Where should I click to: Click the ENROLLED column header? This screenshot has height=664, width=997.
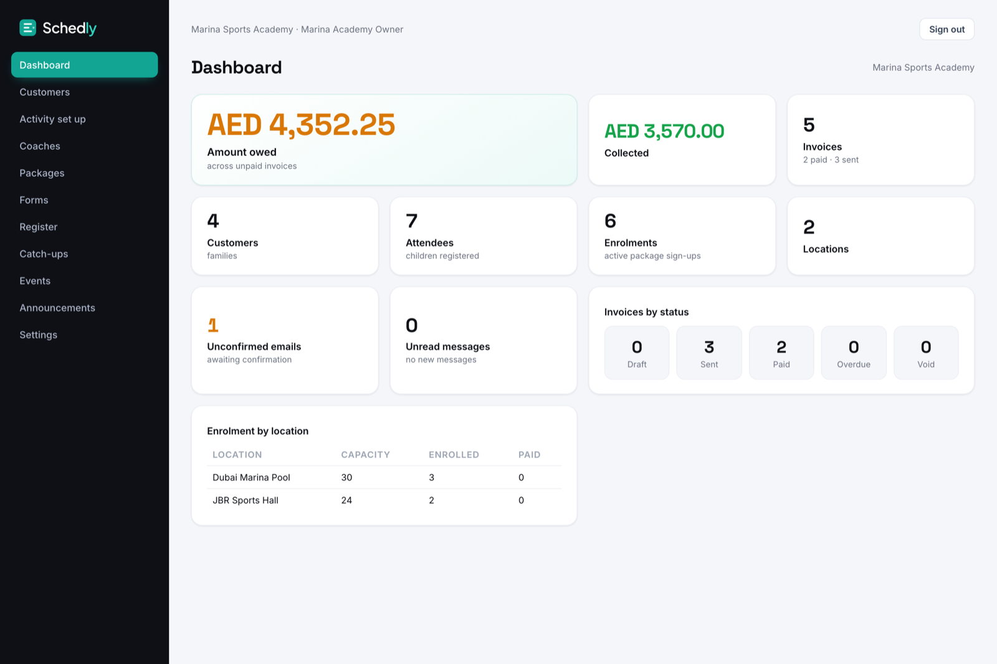454,455
